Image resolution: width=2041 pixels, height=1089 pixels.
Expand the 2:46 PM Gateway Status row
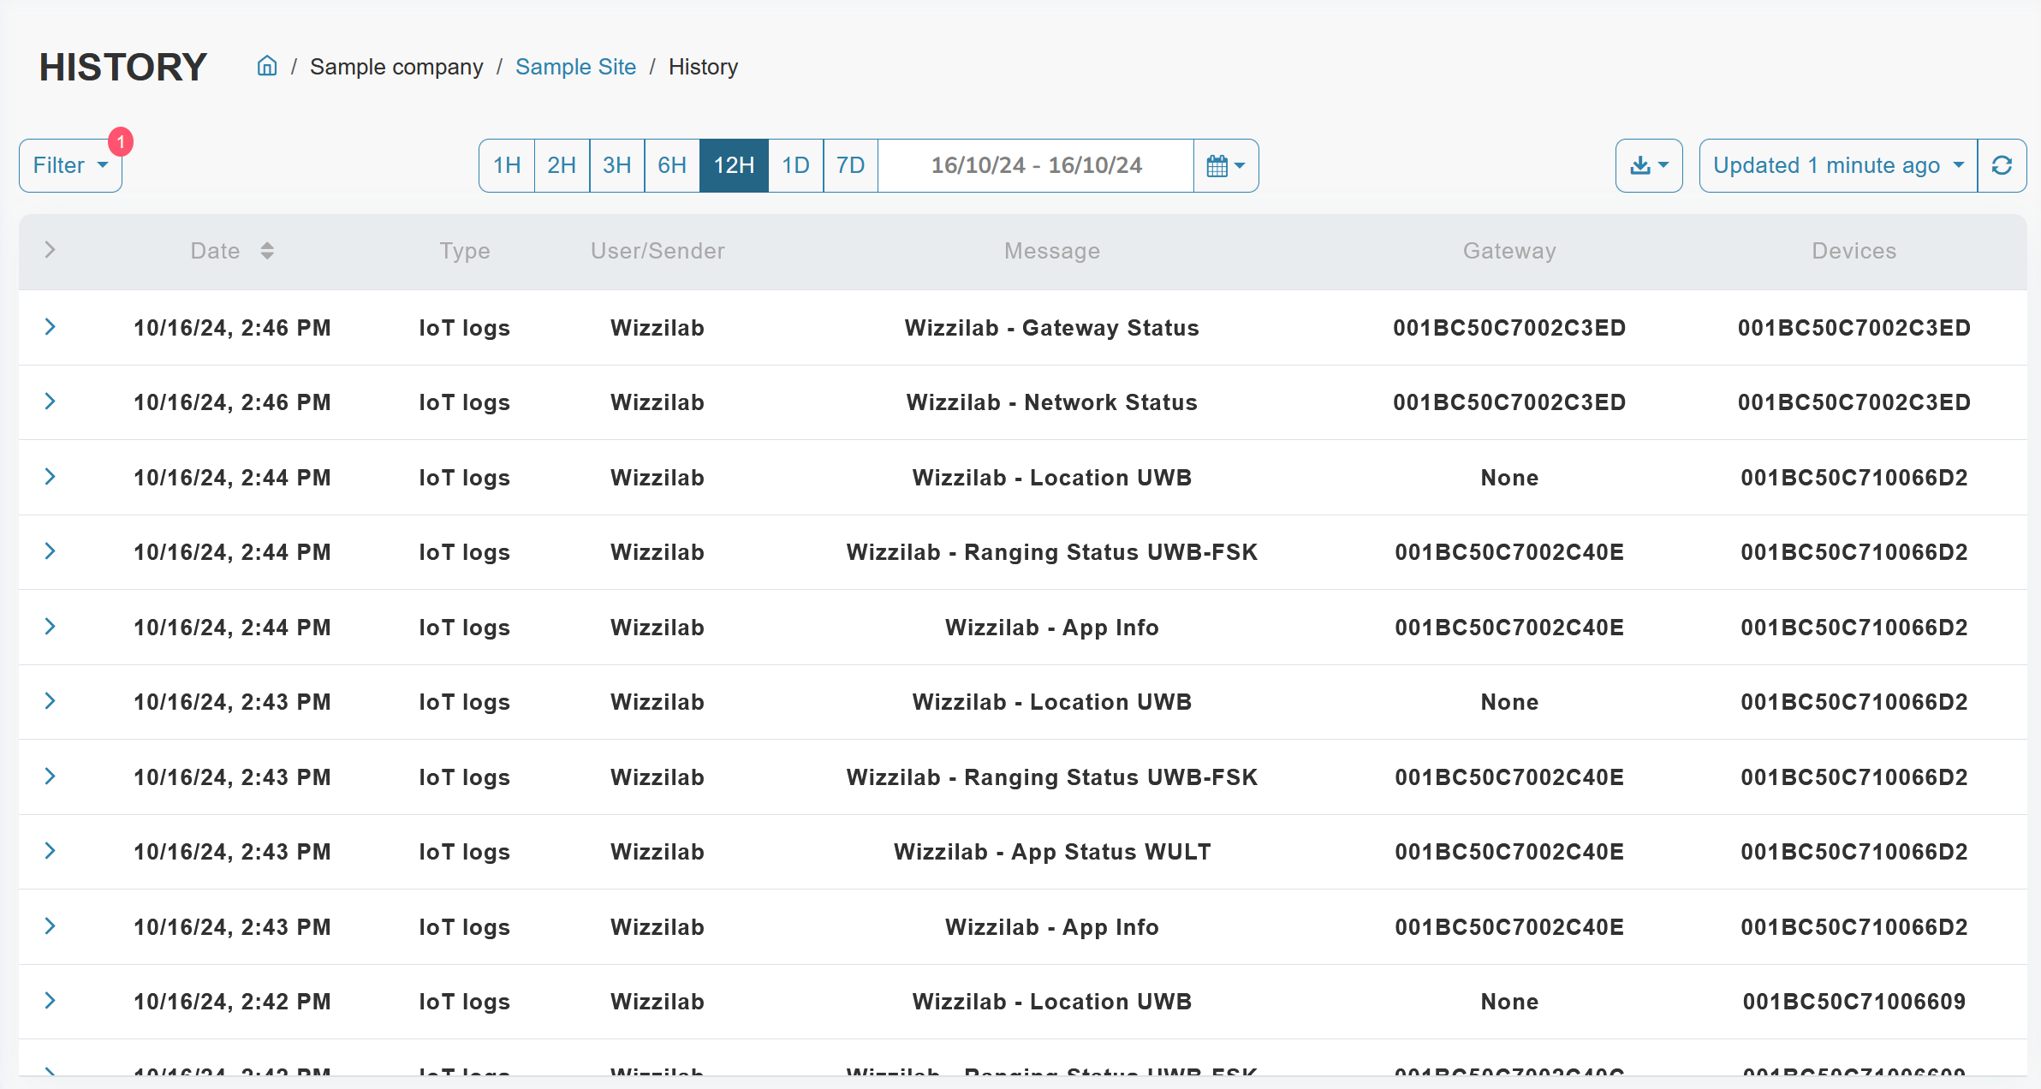coord(50,326)
